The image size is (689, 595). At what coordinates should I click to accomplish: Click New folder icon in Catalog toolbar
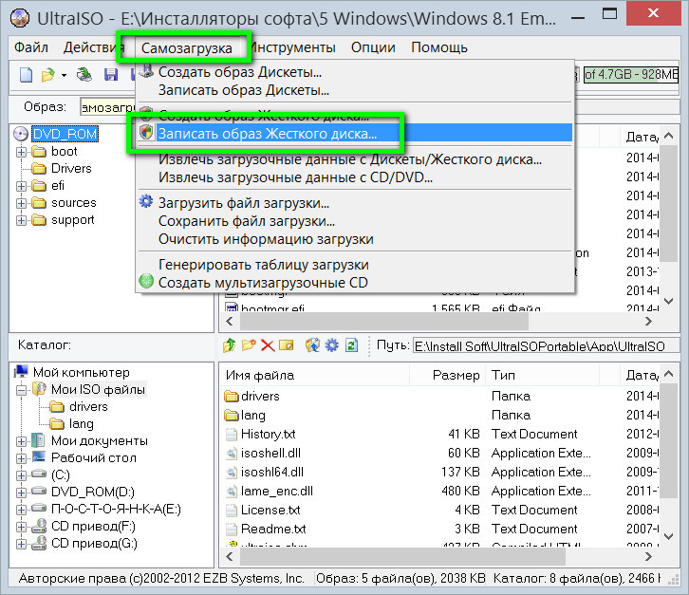tap(249, 345)
